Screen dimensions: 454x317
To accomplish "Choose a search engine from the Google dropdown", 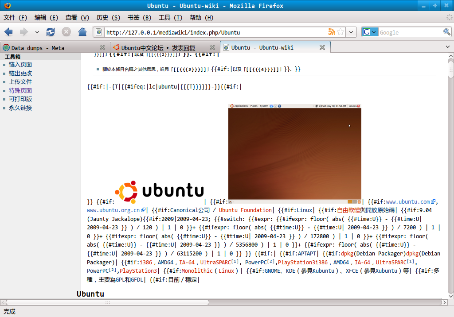I will pyautogui.click(x=370, y=32).
